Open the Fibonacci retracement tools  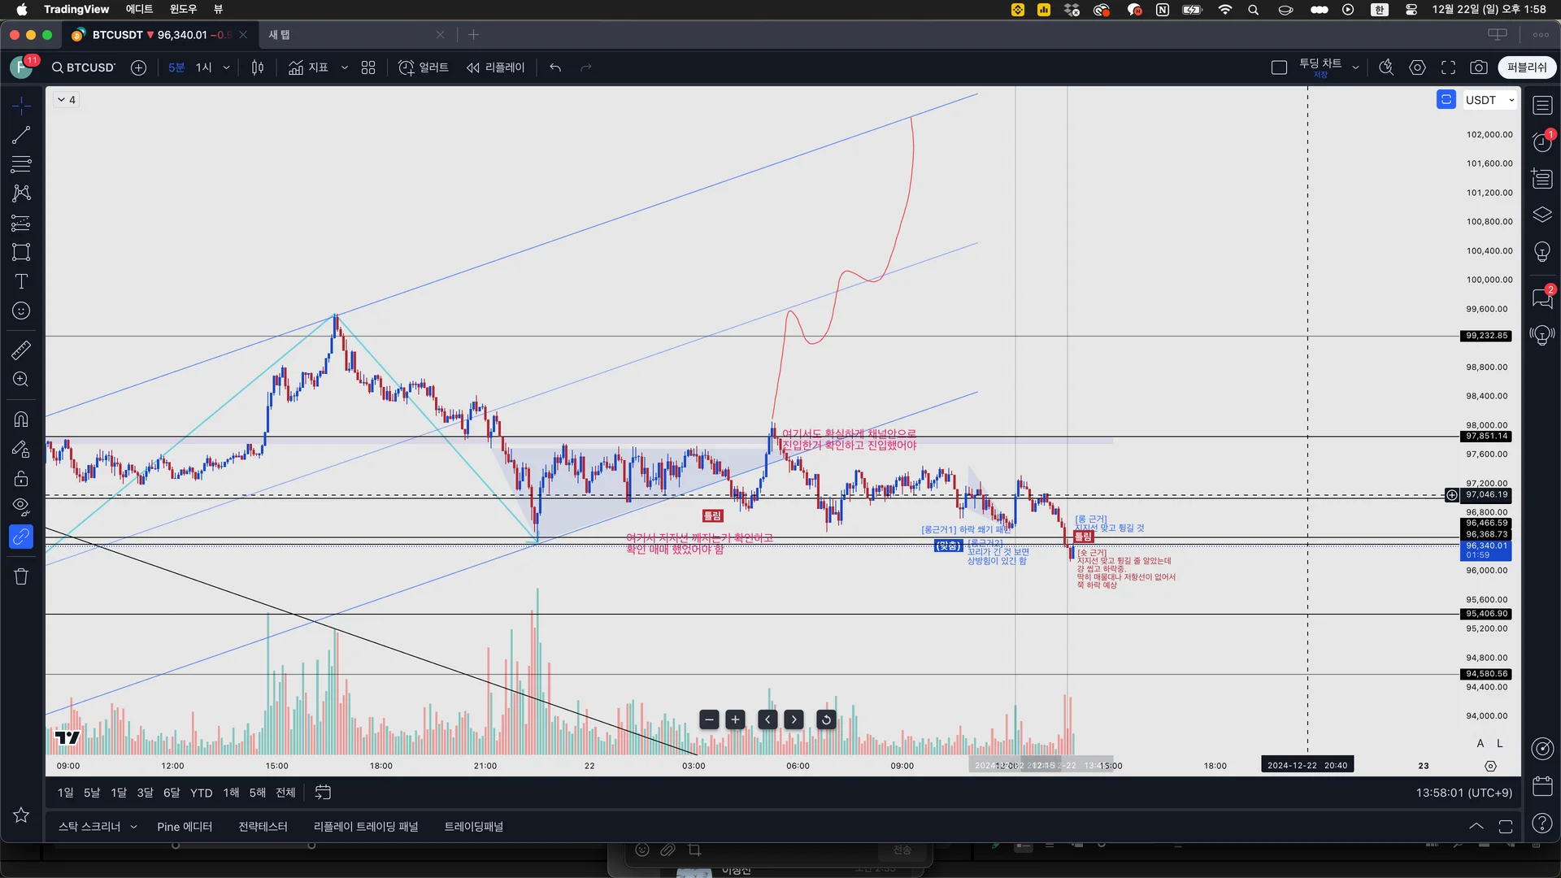click(21, 164)
